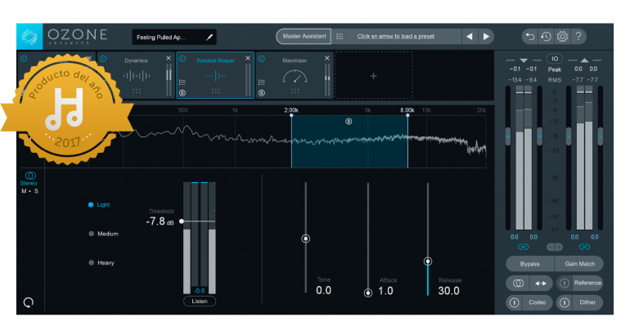This screenshot has height=326, width=630.
Task: Select the M mid channel
Action: [x=24, y=191]
